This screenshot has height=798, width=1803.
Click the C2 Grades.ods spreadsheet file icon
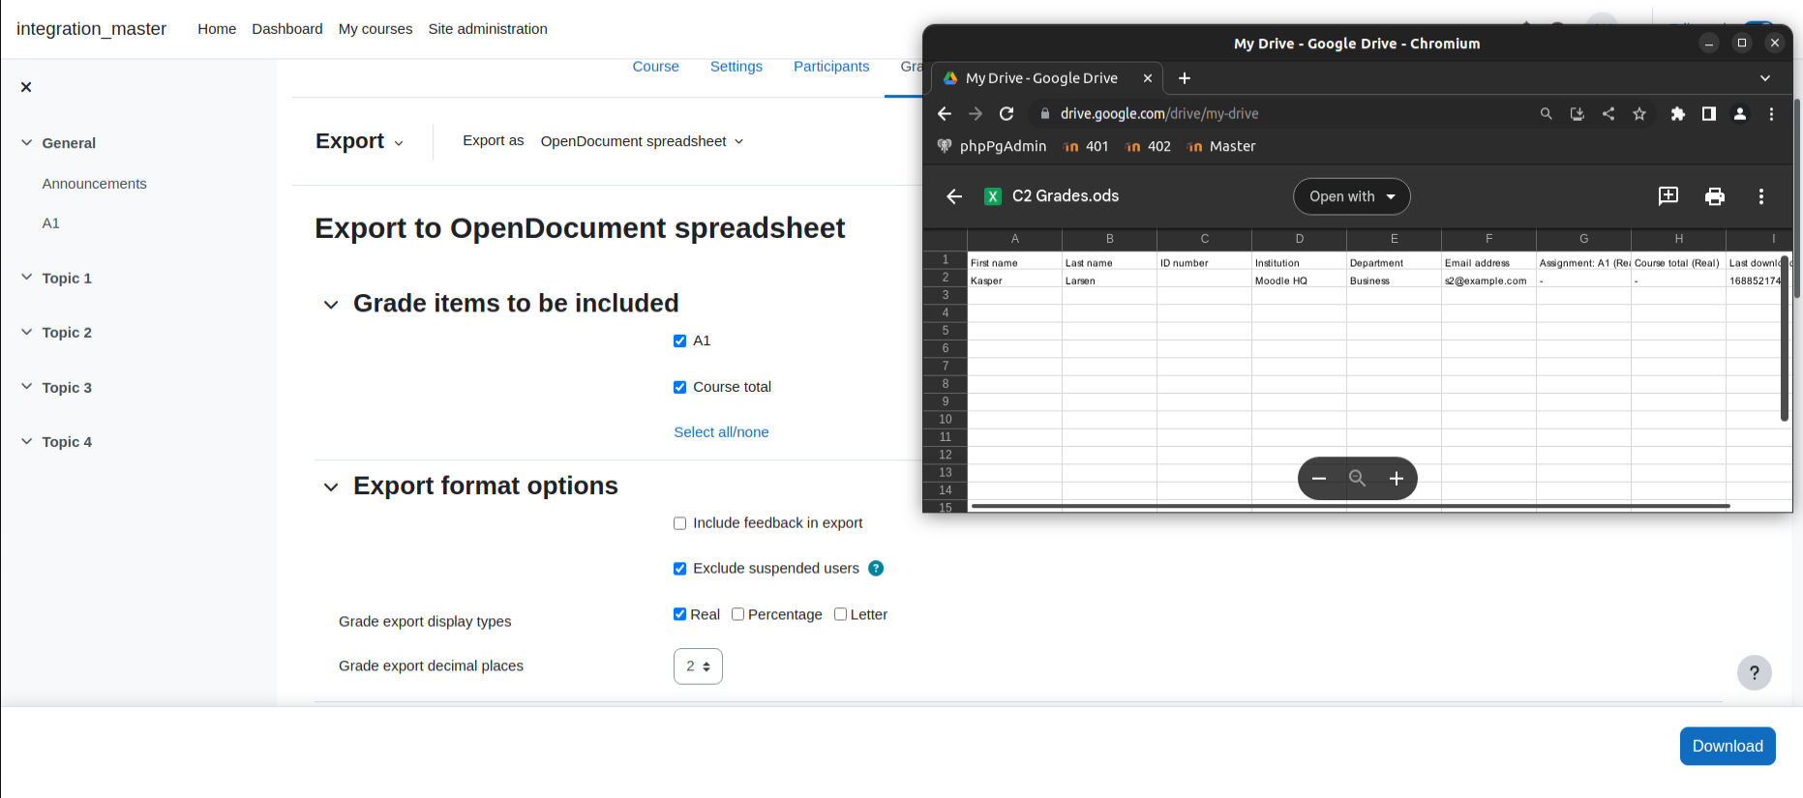click(x=993, y=196)
